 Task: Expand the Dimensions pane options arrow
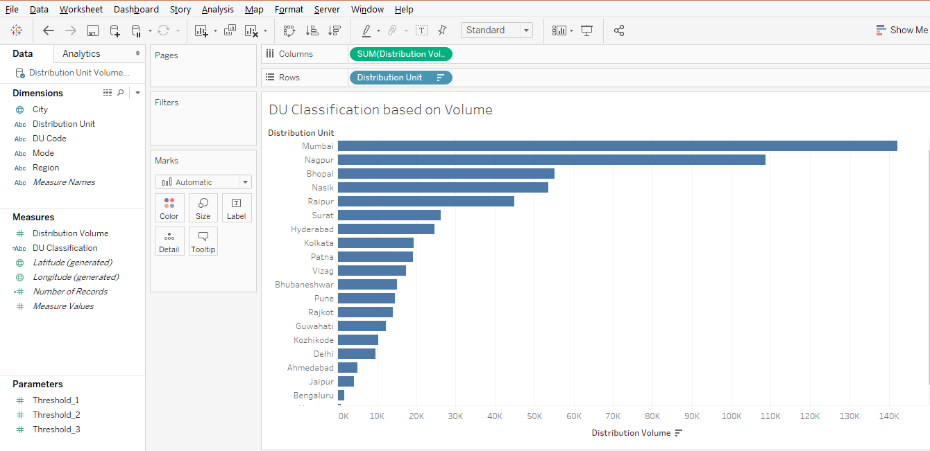[x=137, y=93]
